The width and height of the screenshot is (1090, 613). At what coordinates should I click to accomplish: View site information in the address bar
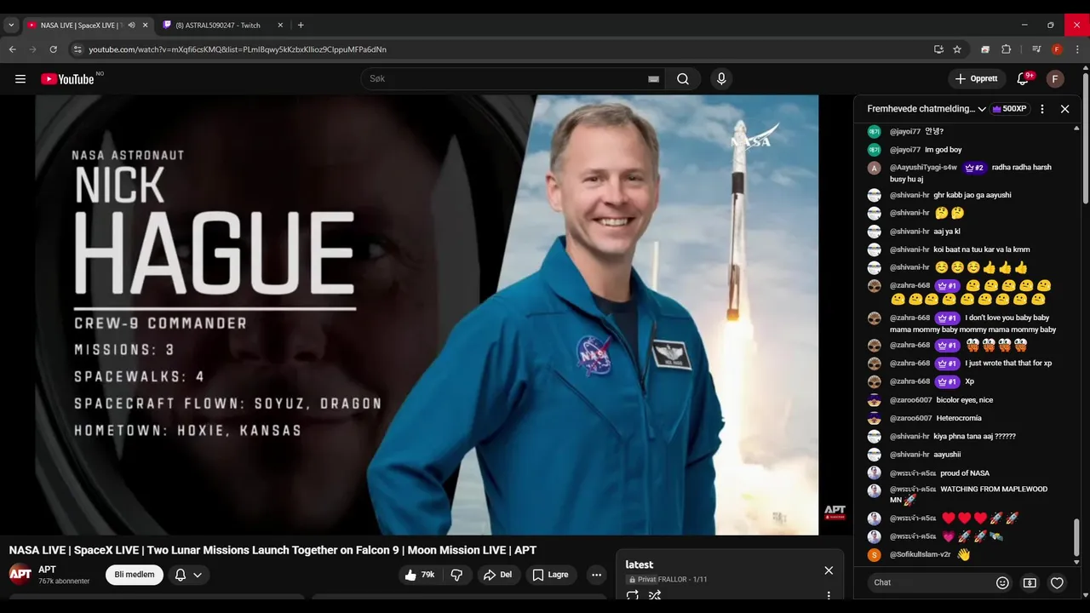click(x=77, y=49)
